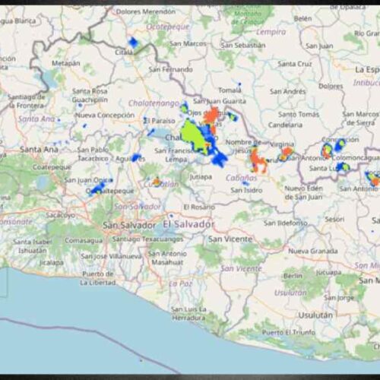380x380 pixels.
Task: Click the San Marcos label near Ocotepeque
Action: (x=188, y=43)
